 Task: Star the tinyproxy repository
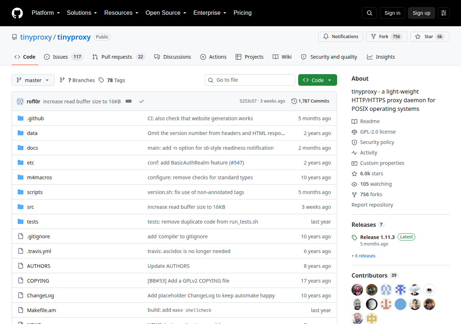(x=430, y=37)
